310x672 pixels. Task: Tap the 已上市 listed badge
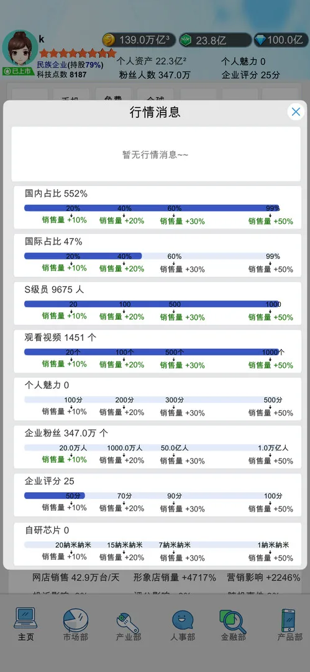point(19,71)
